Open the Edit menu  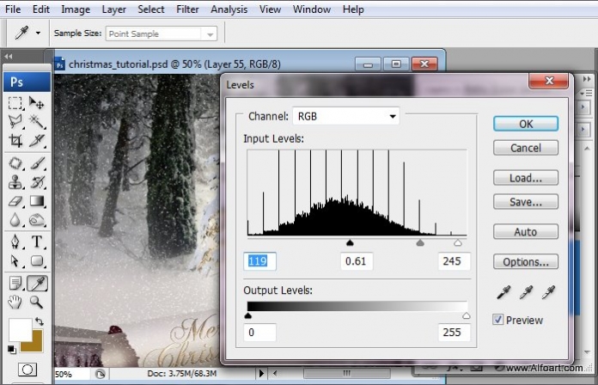40,9
